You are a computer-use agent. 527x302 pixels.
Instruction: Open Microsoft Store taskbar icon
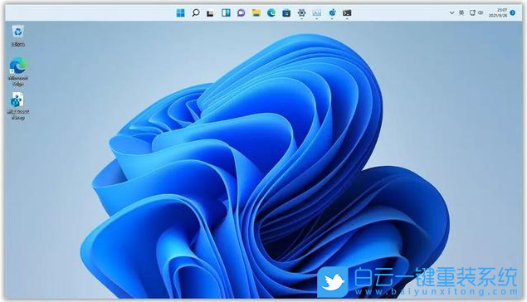click(286, 12)
